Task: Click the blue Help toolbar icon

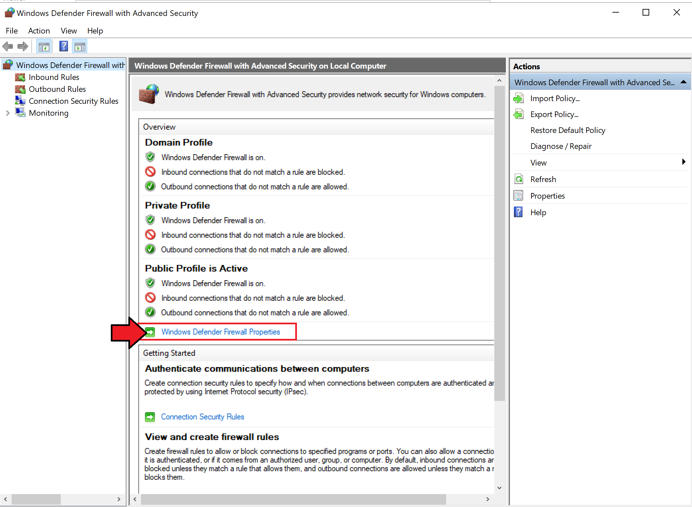Action: pos(63,46)
